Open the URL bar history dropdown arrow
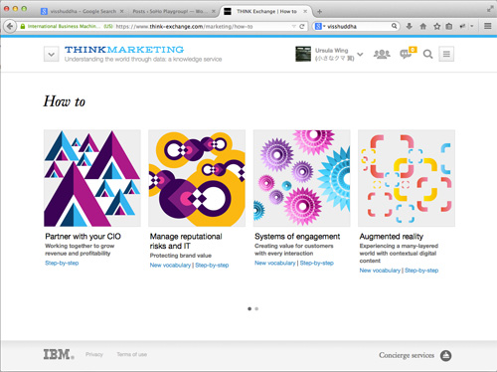The height and width of the screenshot is (372, 497). click(x=293, y=26)
